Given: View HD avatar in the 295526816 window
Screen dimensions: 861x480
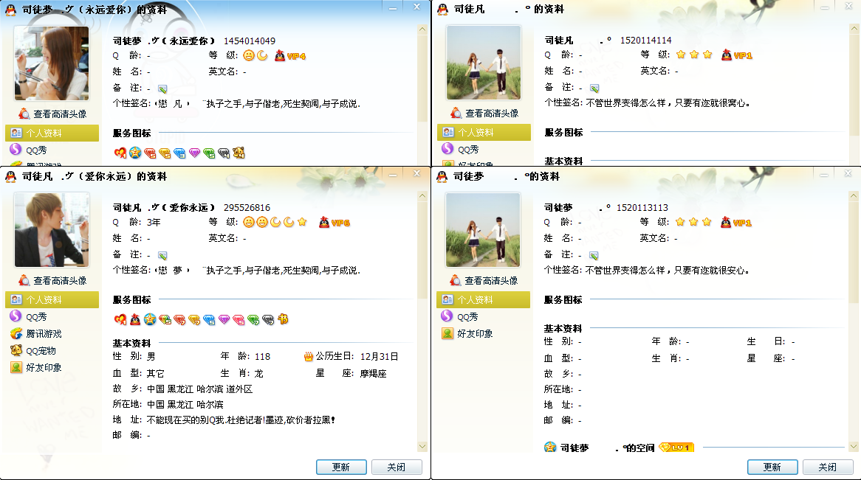Looking at the screenshot, I should pyautogui.click(x=52, y=281).
